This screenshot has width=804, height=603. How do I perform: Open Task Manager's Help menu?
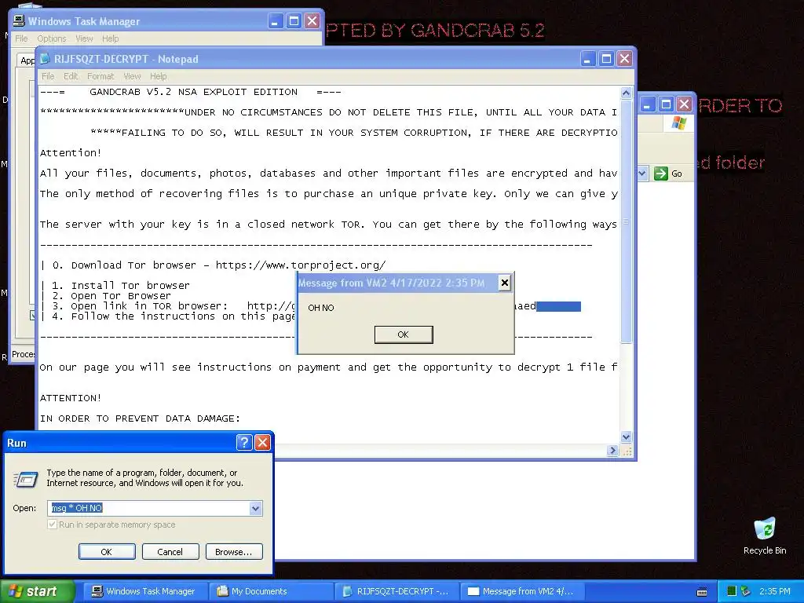click(110, 38)
